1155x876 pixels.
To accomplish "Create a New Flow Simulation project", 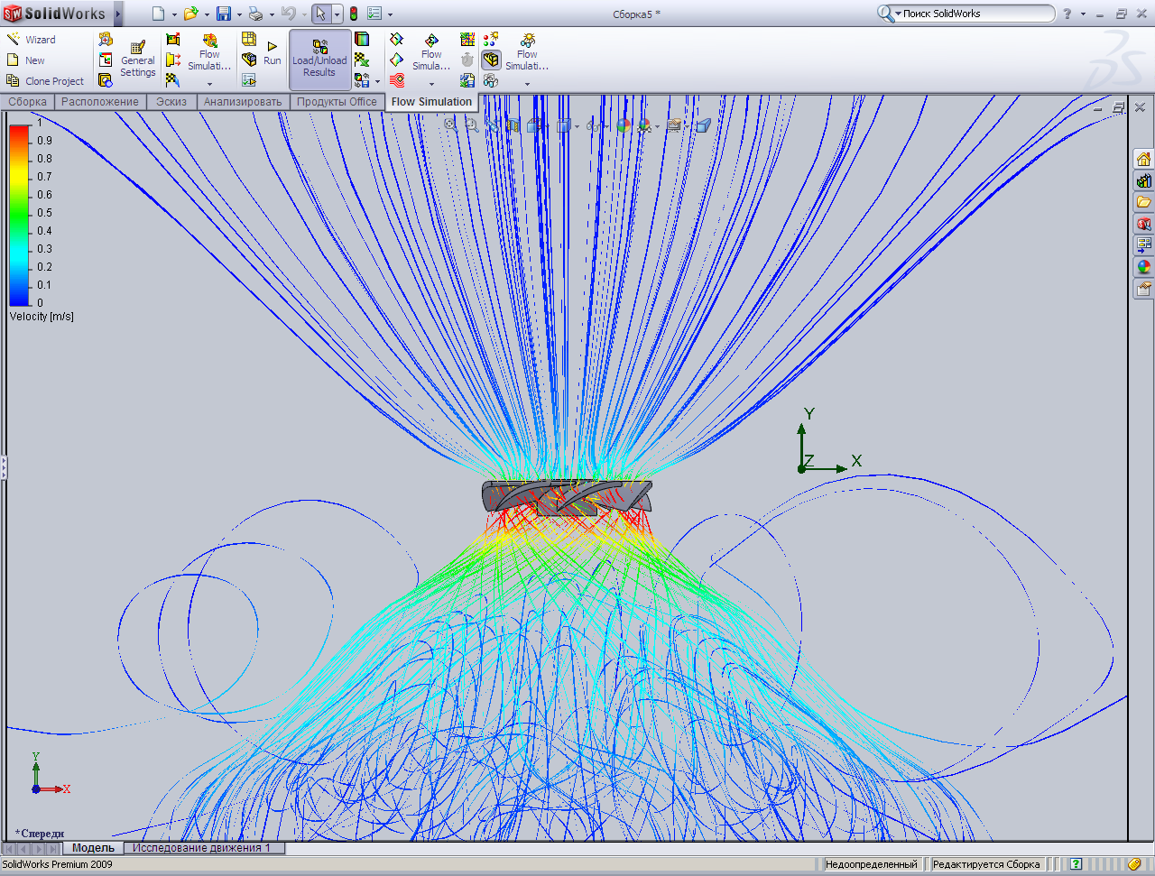I will pyautogui.click(x=26, y=60).
